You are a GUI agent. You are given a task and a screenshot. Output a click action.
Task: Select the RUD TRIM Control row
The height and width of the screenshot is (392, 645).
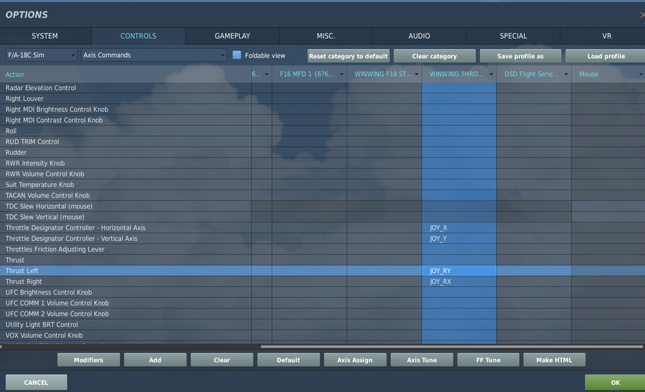(x=322, y=141)
